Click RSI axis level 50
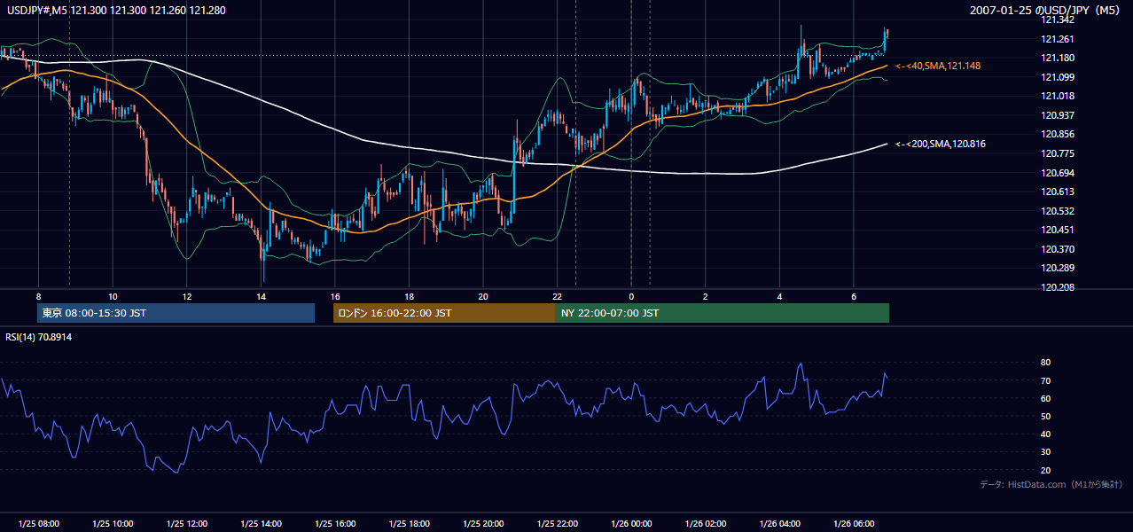The height and width of the screenshot is (532, 1133). (1046, 416)
